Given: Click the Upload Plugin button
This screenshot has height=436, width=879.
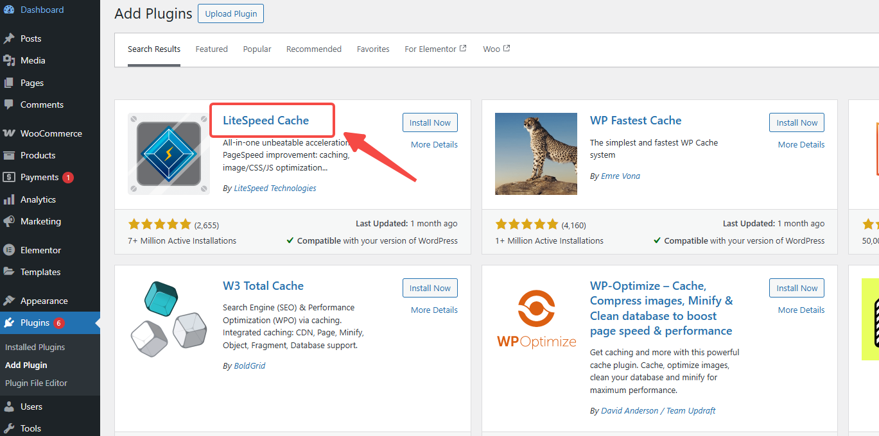Looking at the screenshot, I should [x=231, y=13].
